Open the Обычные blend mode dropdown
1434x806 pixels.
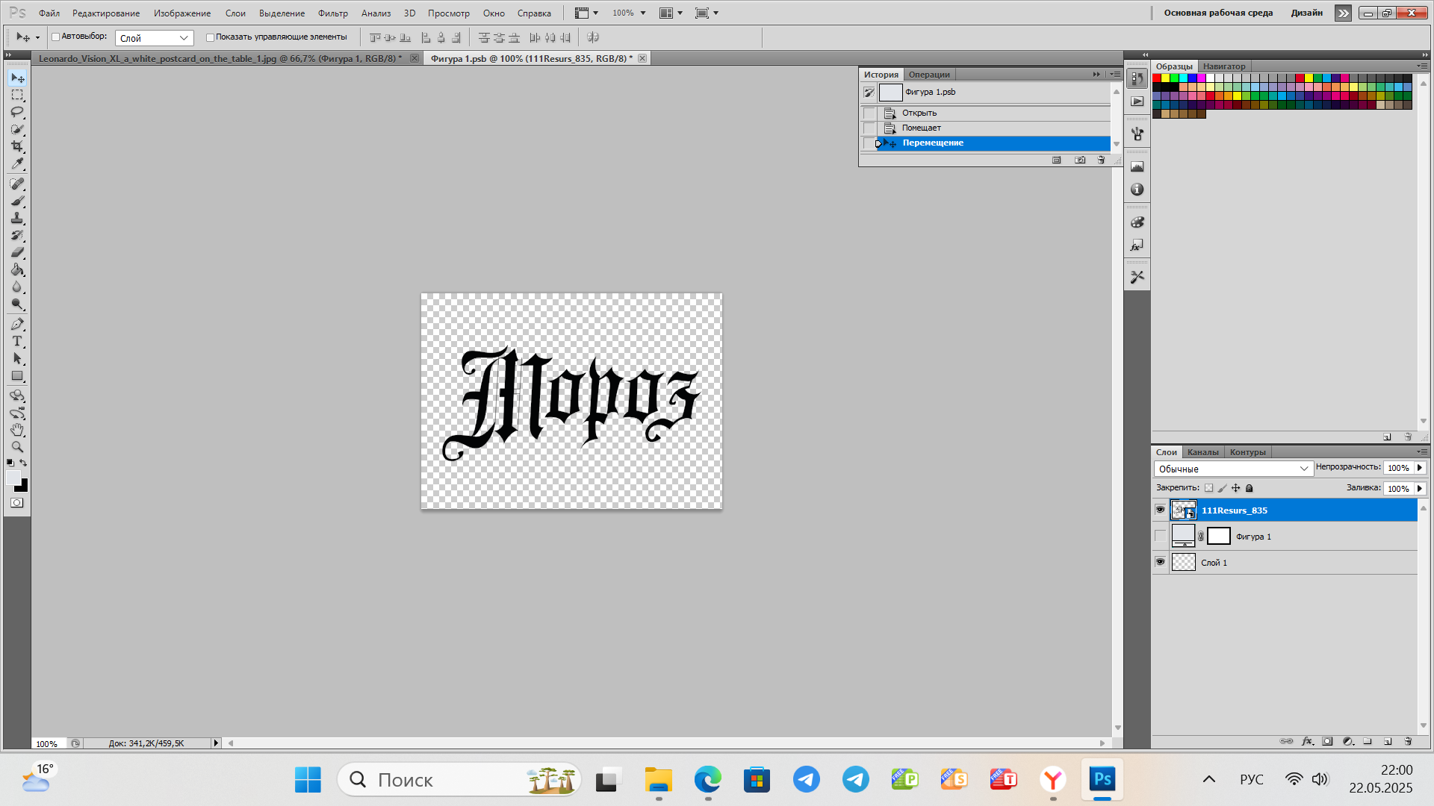tap(1233, 469)
